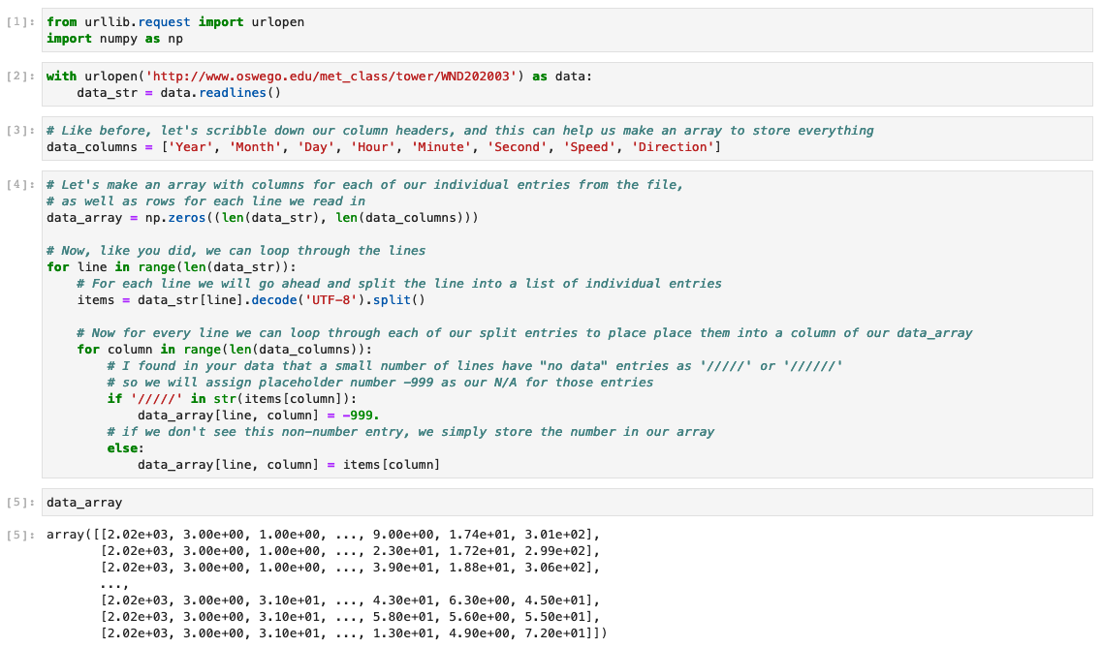Click the data_columns list assignment line
Image resolution: width=1102 pixels, height=647 pixels.
383,147
